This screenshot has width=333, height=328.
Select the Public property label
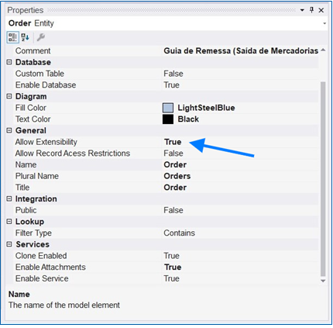26,210
